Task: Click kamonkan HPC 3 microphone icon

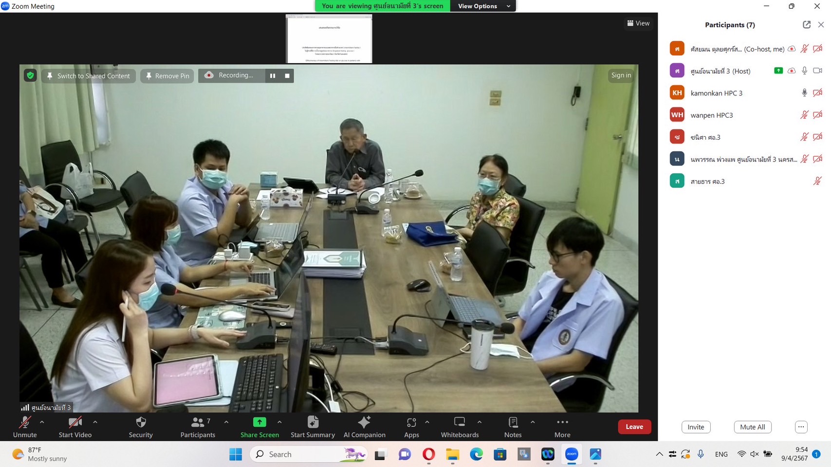Action: pyautogui.click(x=804, y=93)
